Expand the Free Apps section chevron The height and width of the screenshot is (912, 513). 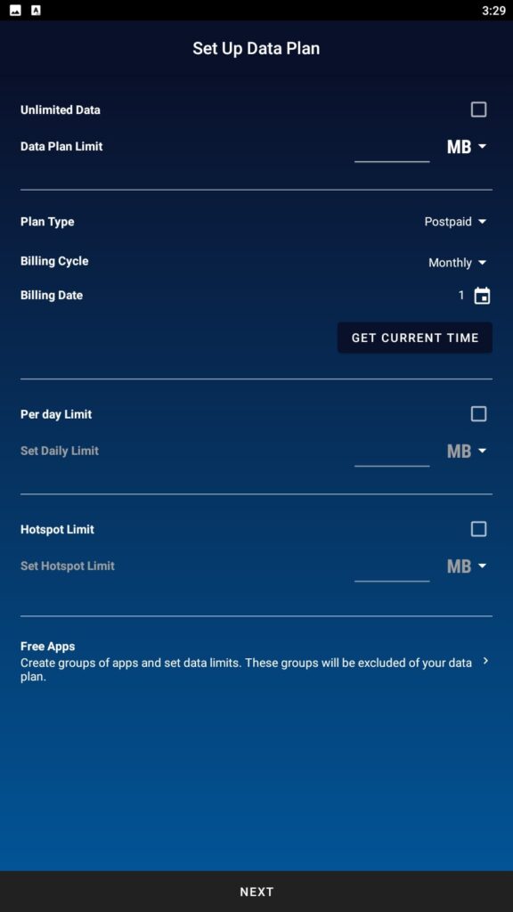[486, 662]
